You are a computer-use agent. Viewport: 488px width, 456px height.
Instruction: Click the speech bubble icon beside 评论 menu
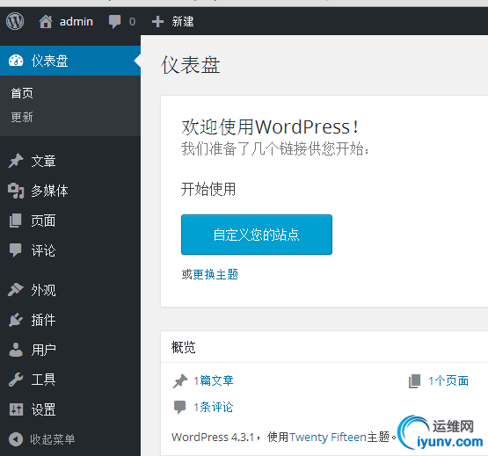pyautogui.click(x=16, y=250)
